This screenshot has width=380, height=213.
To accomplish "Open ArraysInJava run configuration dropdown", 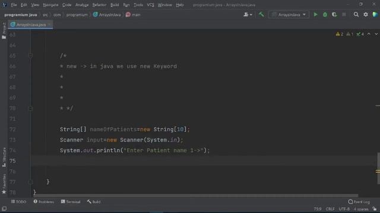I will (289, 15).
